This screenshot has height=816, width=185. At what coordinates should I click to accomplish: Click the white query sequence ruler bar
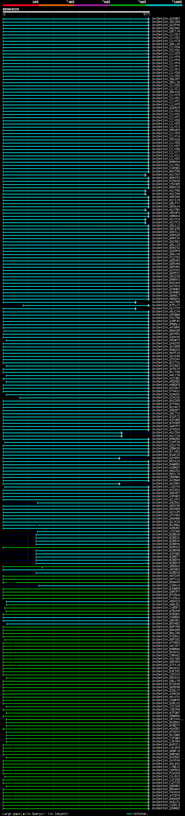pyautogui.click(x=76, y=12)
